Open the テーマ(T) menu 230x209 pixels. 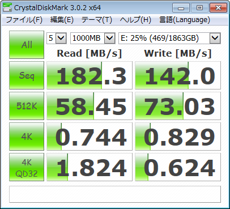pos(97,20)
